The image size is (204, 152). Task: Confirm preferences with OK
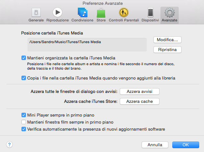(186, 145)
